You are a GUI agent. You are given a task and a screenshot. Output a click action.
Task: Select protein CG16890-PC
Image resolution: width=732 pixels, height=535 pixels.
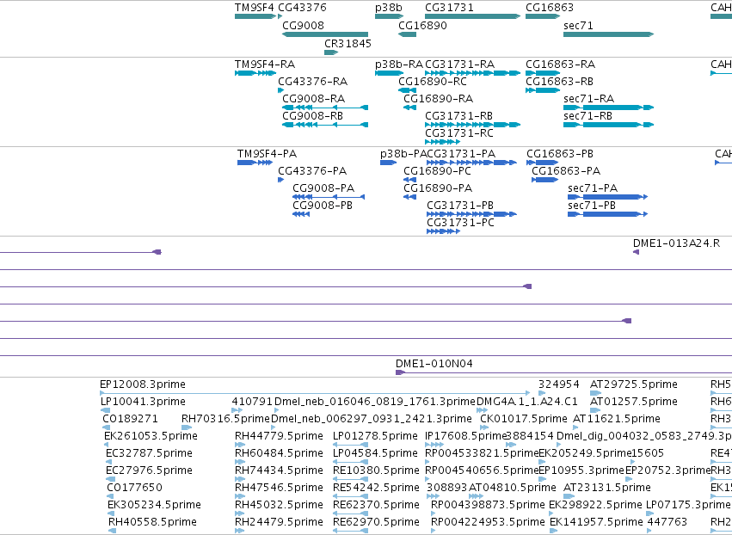437,171
